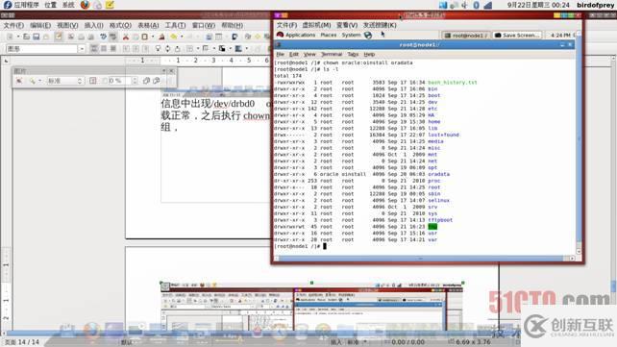617x347 pixels.
Task: Click the root@node1 taskbar button in guest
Action: (466, 36)
